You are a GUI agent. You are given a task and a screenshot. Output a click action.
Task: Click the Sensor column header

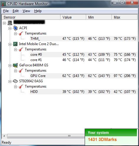(31, 17)
